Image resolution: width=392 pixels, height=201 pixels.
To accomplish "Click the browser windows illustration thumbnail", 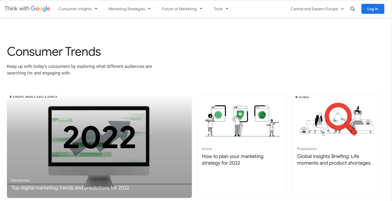I will coord(242,121).
